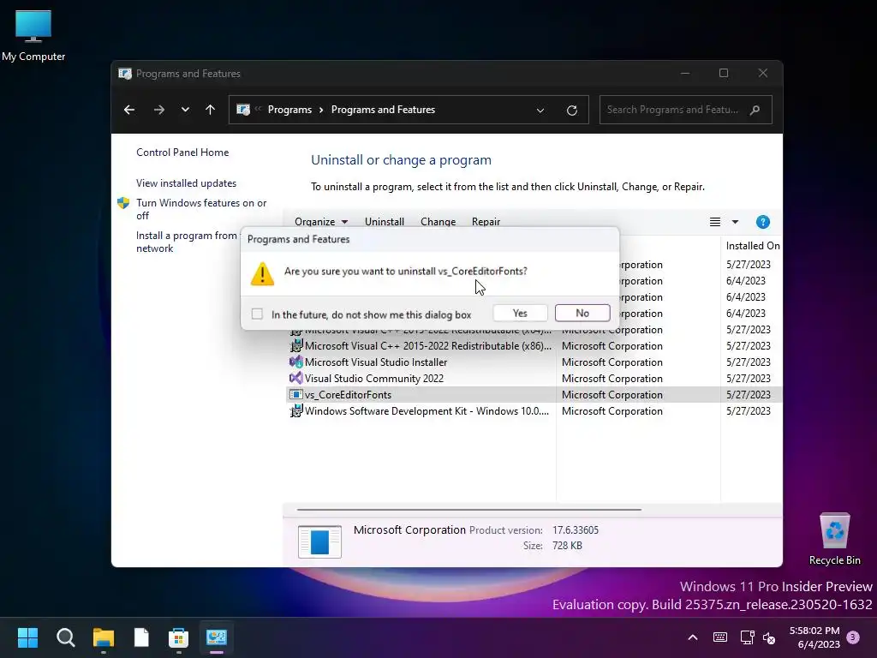Expand the more view options arrow
Screen dimensions: 877x658
point(735,222)
